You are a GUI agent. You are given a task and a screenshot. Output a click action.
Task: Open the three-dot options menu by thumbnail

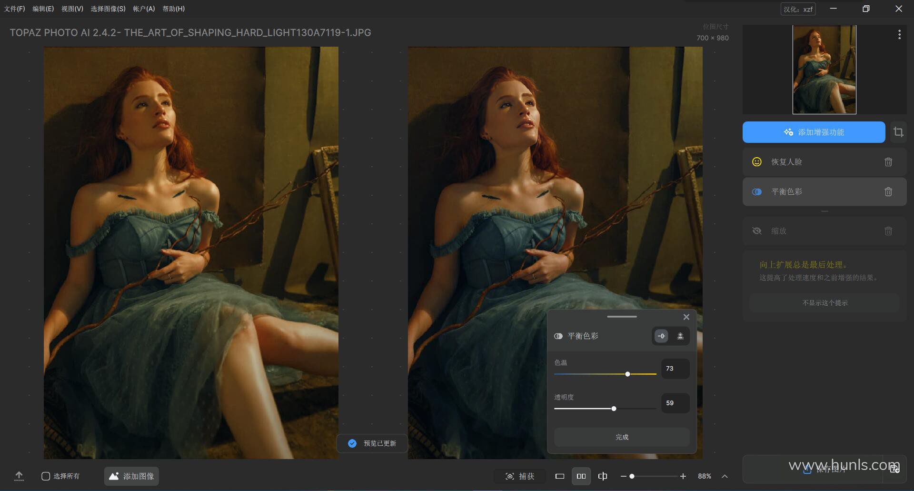(x=899, y=34)
